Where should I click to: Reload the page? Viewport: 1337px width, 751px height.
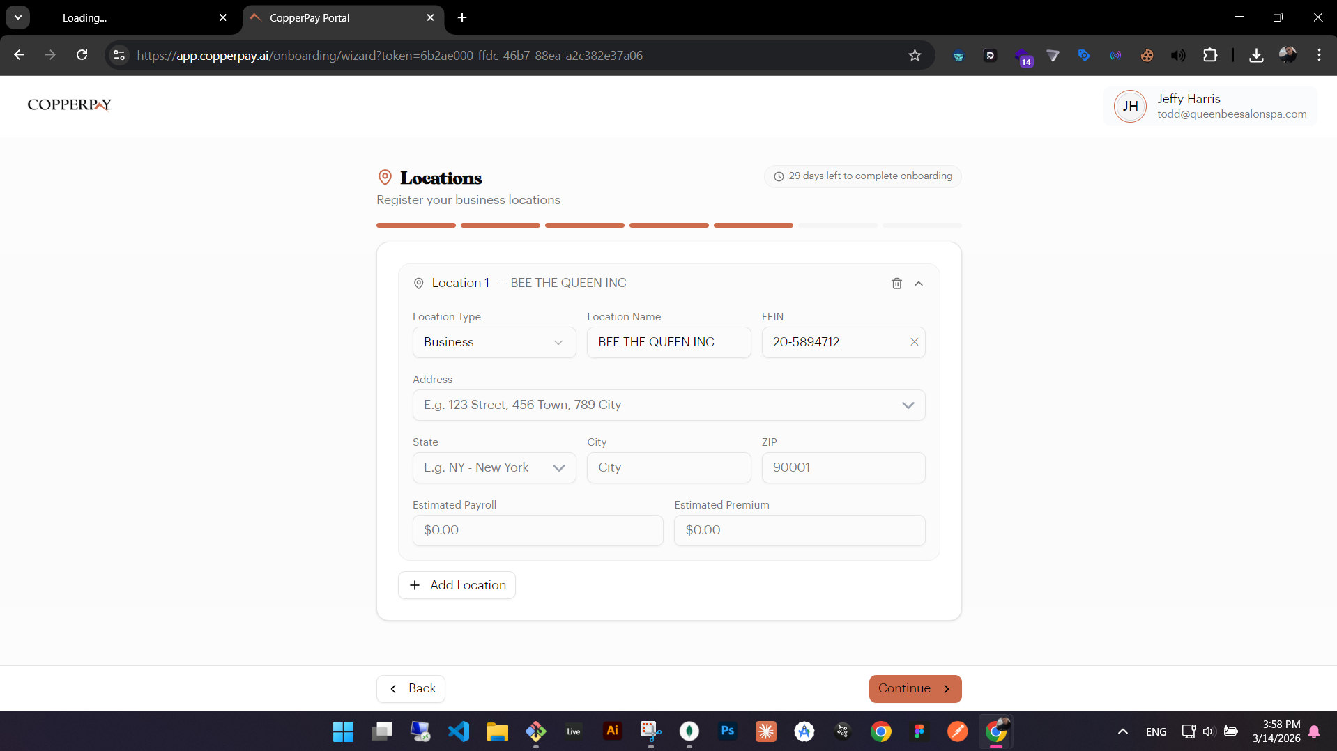[x=82, y=56]
